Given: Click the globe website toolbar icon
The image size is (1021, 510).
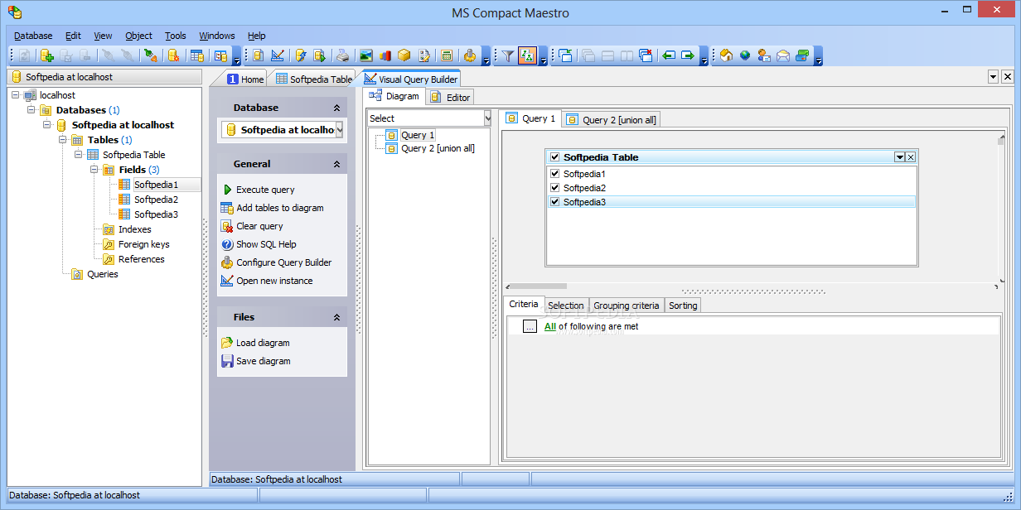Looking at the screenshot, I should 745,55.
